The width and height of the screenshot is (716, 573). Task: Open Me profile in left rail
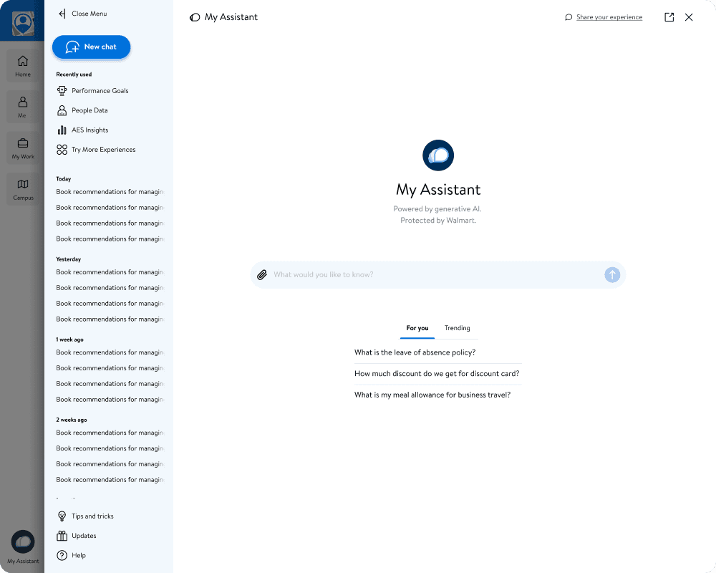point(23,107)
